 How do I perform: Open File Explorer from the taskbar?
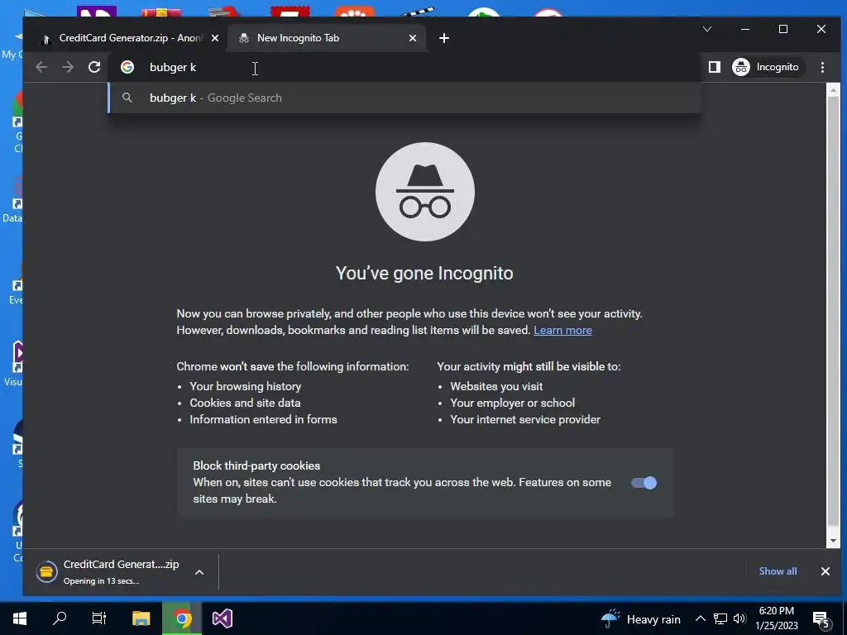141,618
